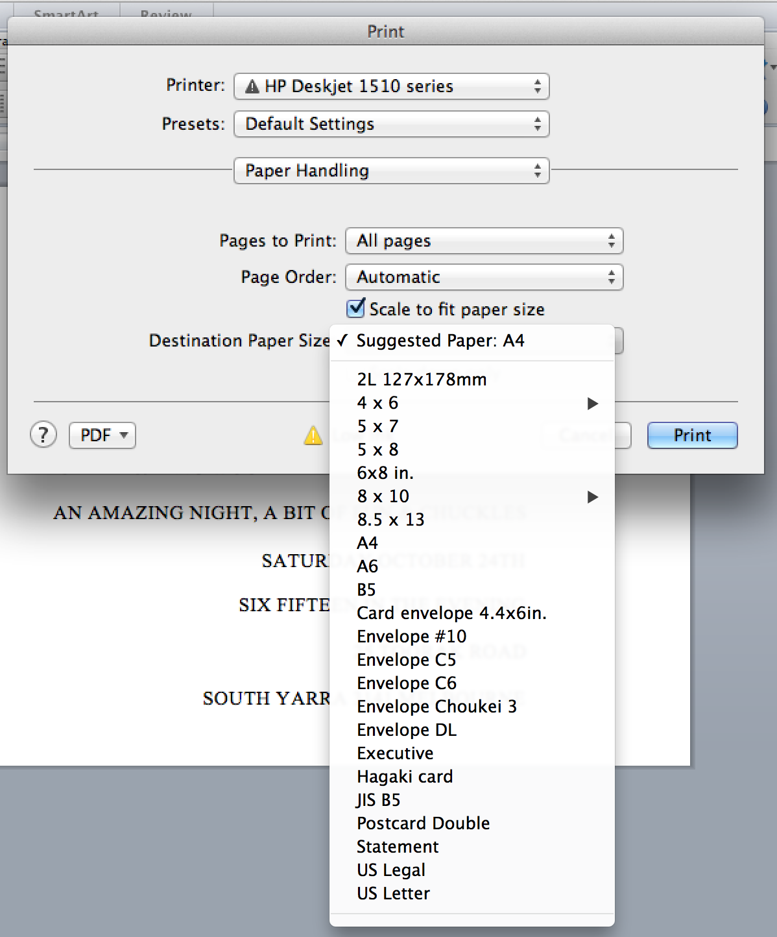The height and width of the screenshot is (937, 777).
Task: Click the printer warning icon beside HP Deskjet
Action: [252, 86]
